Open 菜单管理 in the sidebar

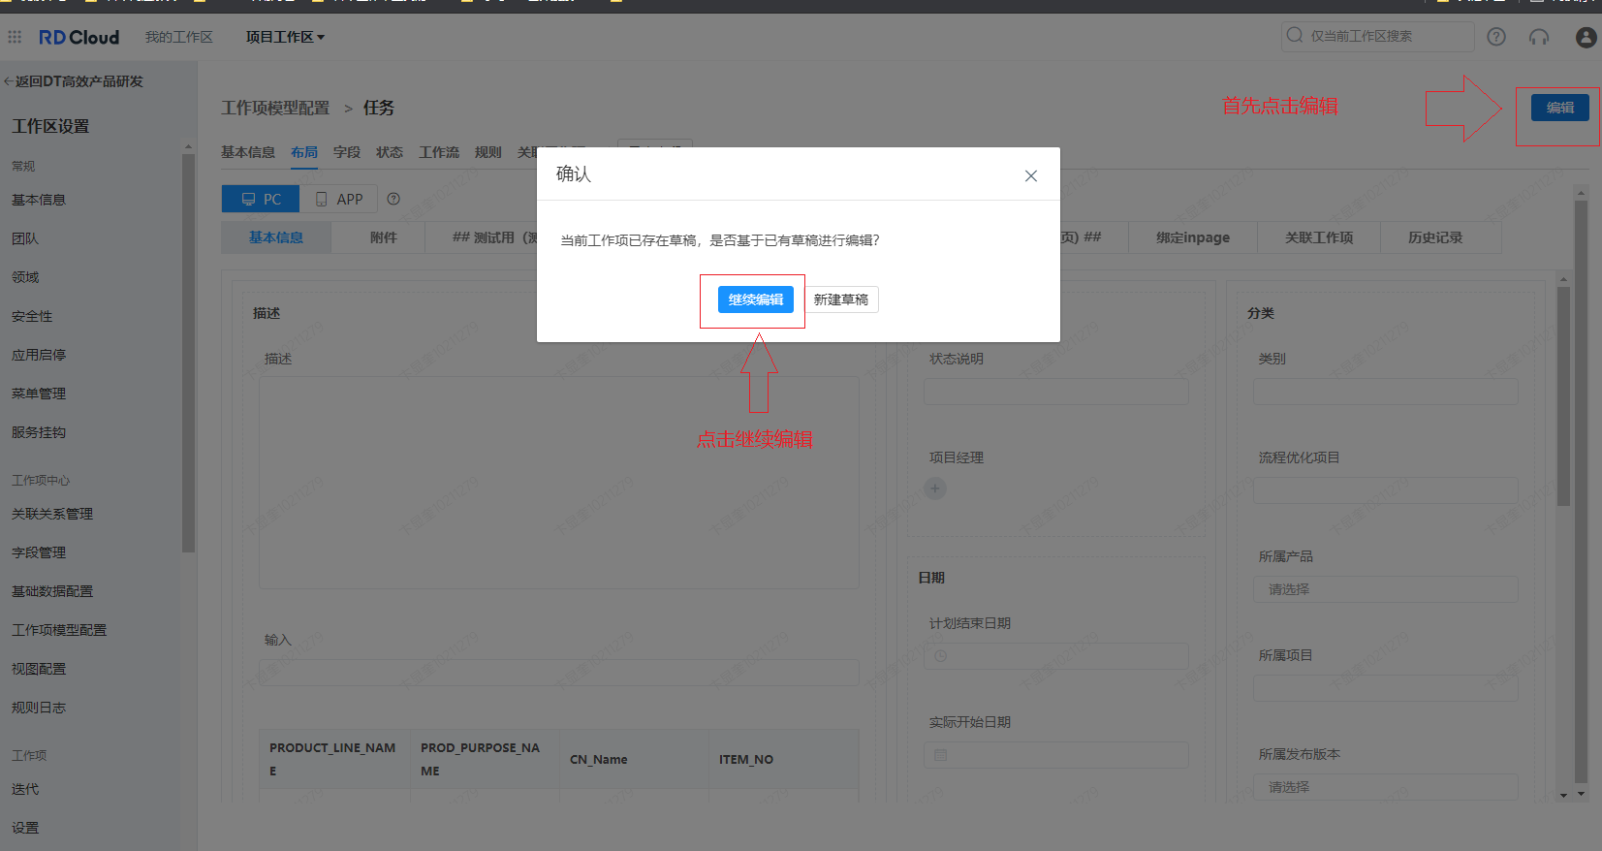[x=39, y=394]
